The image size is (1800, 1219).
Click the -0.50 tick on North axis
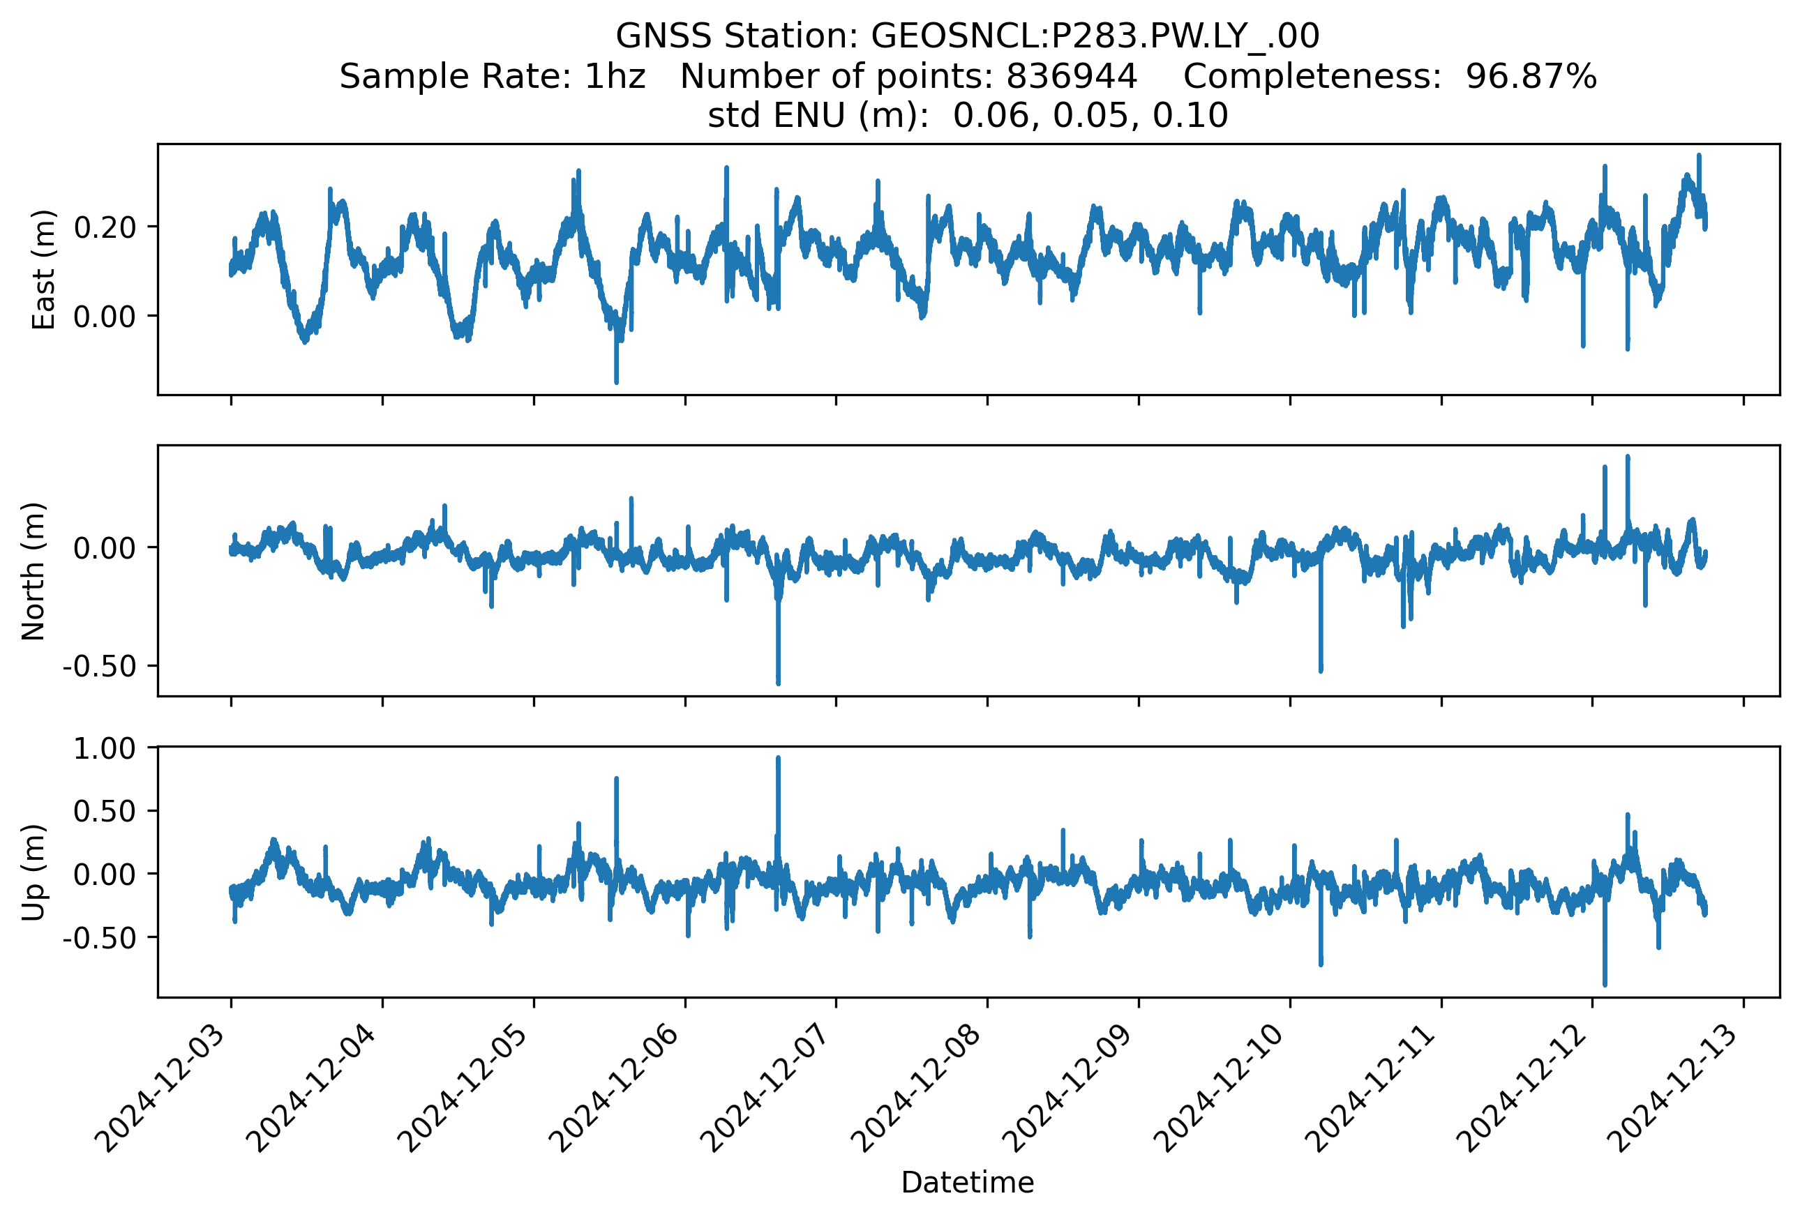coord(100,667)
